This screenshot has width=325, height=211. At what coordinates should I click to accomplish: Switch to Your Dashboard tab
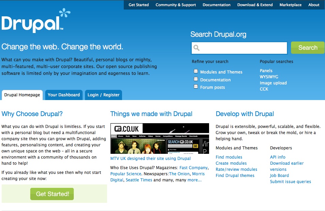[64, 95]
